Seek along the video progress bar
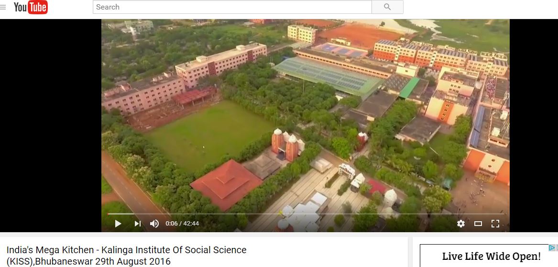558x267 pixels. coord(306,214)
